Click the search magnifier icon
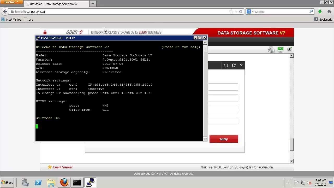This screenshot has height=188, width=334. pos(311,11)
